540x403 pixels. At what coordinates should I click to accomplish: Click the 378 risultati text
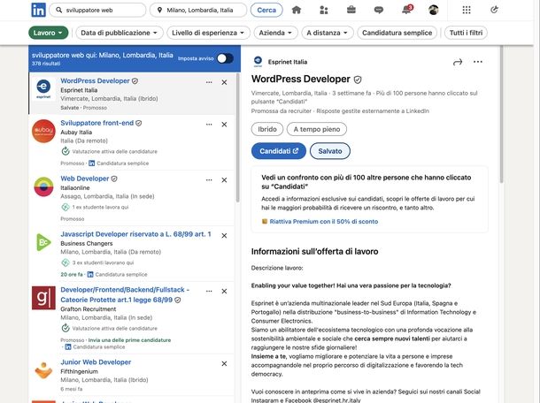coord(46,64)
